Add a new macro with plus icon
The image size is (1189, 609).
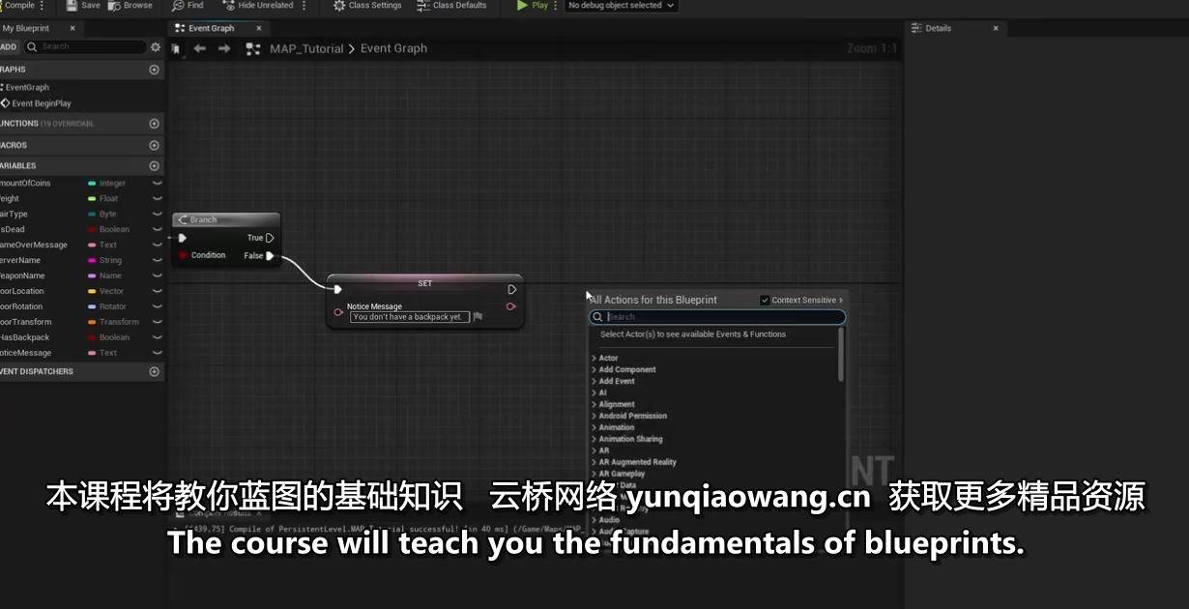154,145
